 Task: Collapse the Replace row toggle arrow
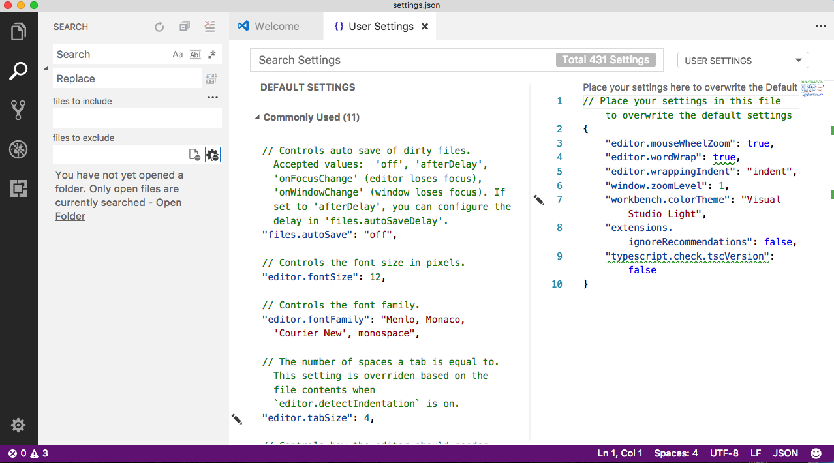click(46, 67)
